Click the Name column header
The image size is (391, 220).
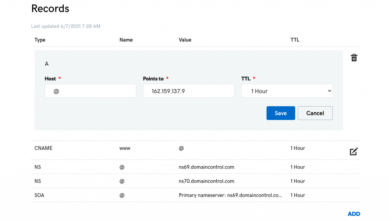coord(126,40)
